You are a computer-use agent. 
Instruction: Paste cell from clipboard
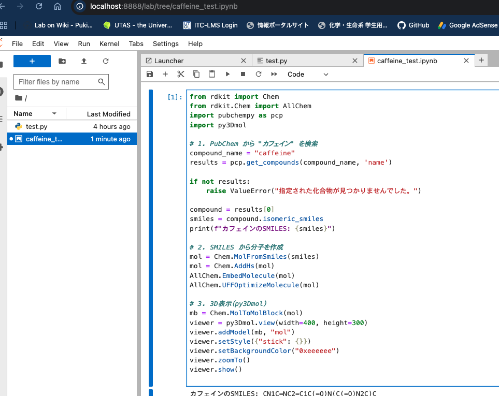pos(212,74)
